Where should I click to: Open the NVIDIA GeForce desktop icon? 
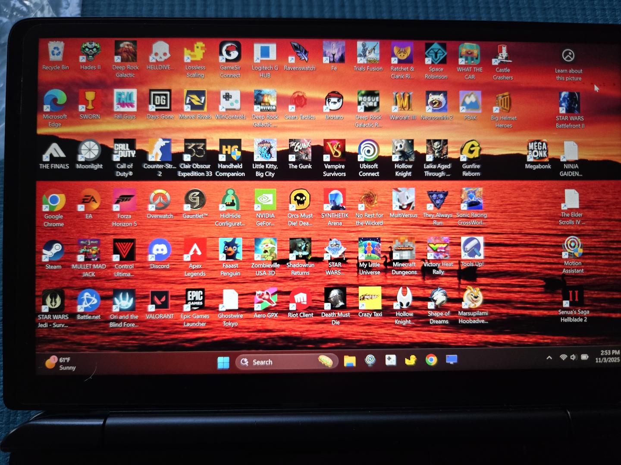click(x=265, y=200)
